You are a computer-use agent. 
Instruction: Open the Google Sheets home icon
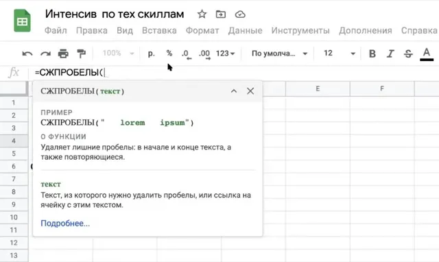(x=22, y=21)
